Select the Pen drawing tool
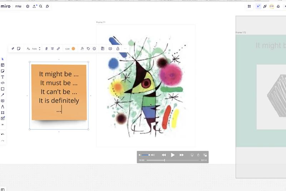This screenshot has height=191, width=286. [x=3, y=107]
